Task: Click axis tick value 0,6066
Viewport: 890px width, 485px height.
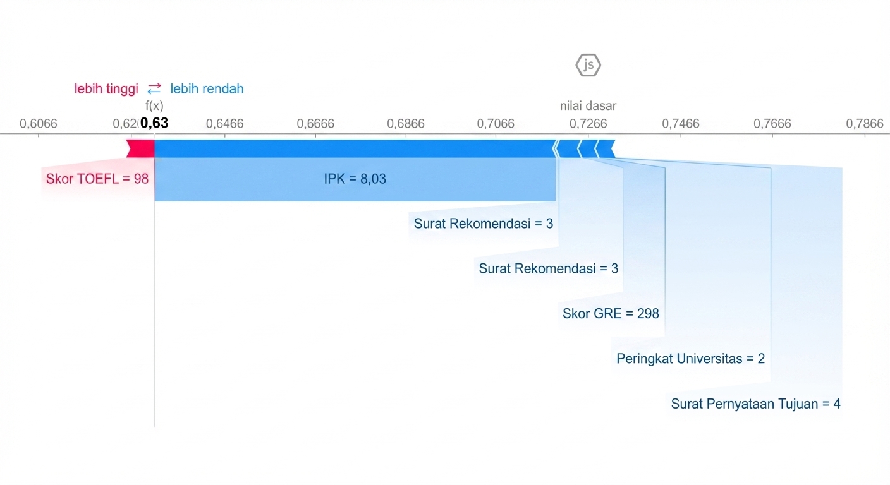Action: tap(39, 124)
